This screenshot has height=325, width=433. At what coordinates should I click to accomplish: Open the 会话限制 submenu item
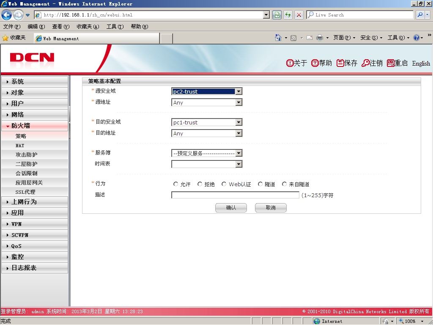35,173
